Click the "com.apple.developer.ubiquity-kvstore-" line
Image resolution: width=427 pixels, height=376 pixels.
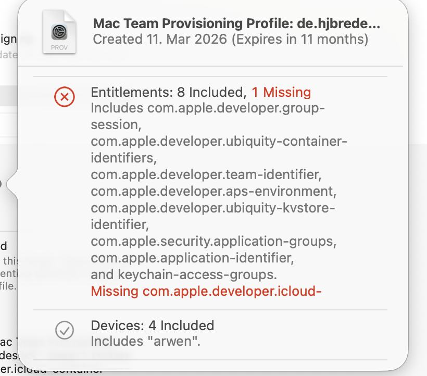point(213,208)
